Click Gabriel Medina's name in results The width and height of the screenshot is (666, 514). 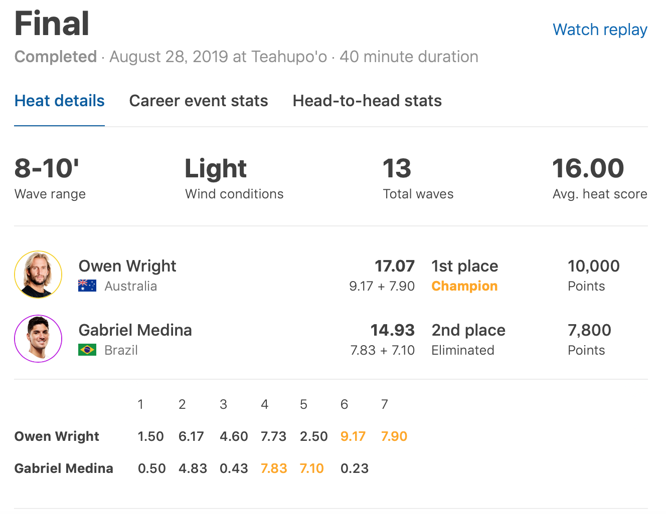click(135, 330)
